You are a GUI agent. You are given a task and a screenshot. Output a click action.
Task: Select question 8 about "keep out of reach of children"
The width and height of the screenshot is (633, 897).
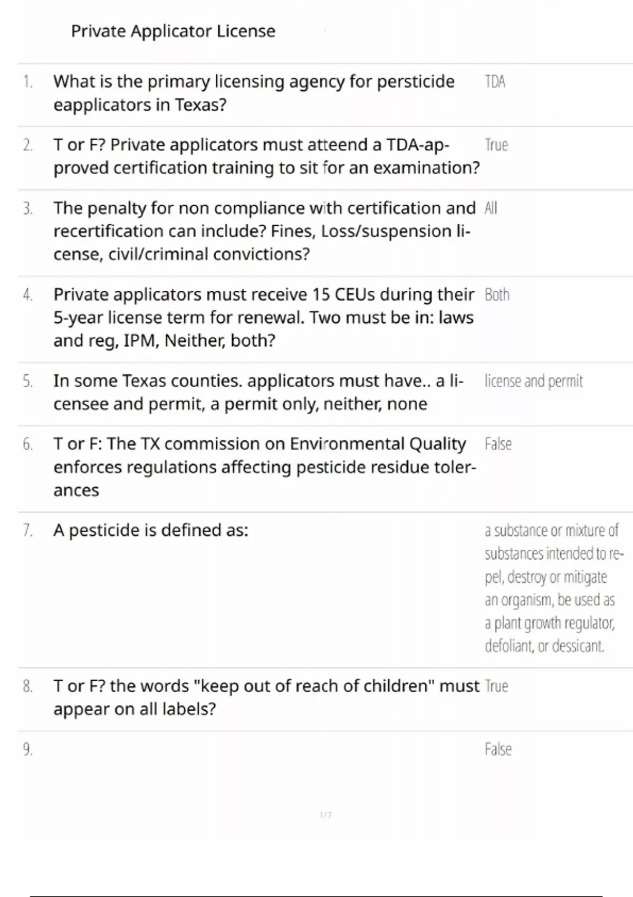(266, 697)
